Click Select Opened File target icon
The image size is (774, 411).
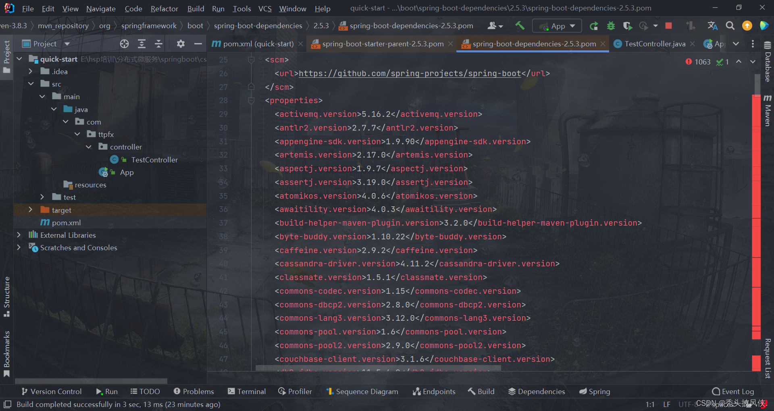pyautogui.click(x=124, y=44)
